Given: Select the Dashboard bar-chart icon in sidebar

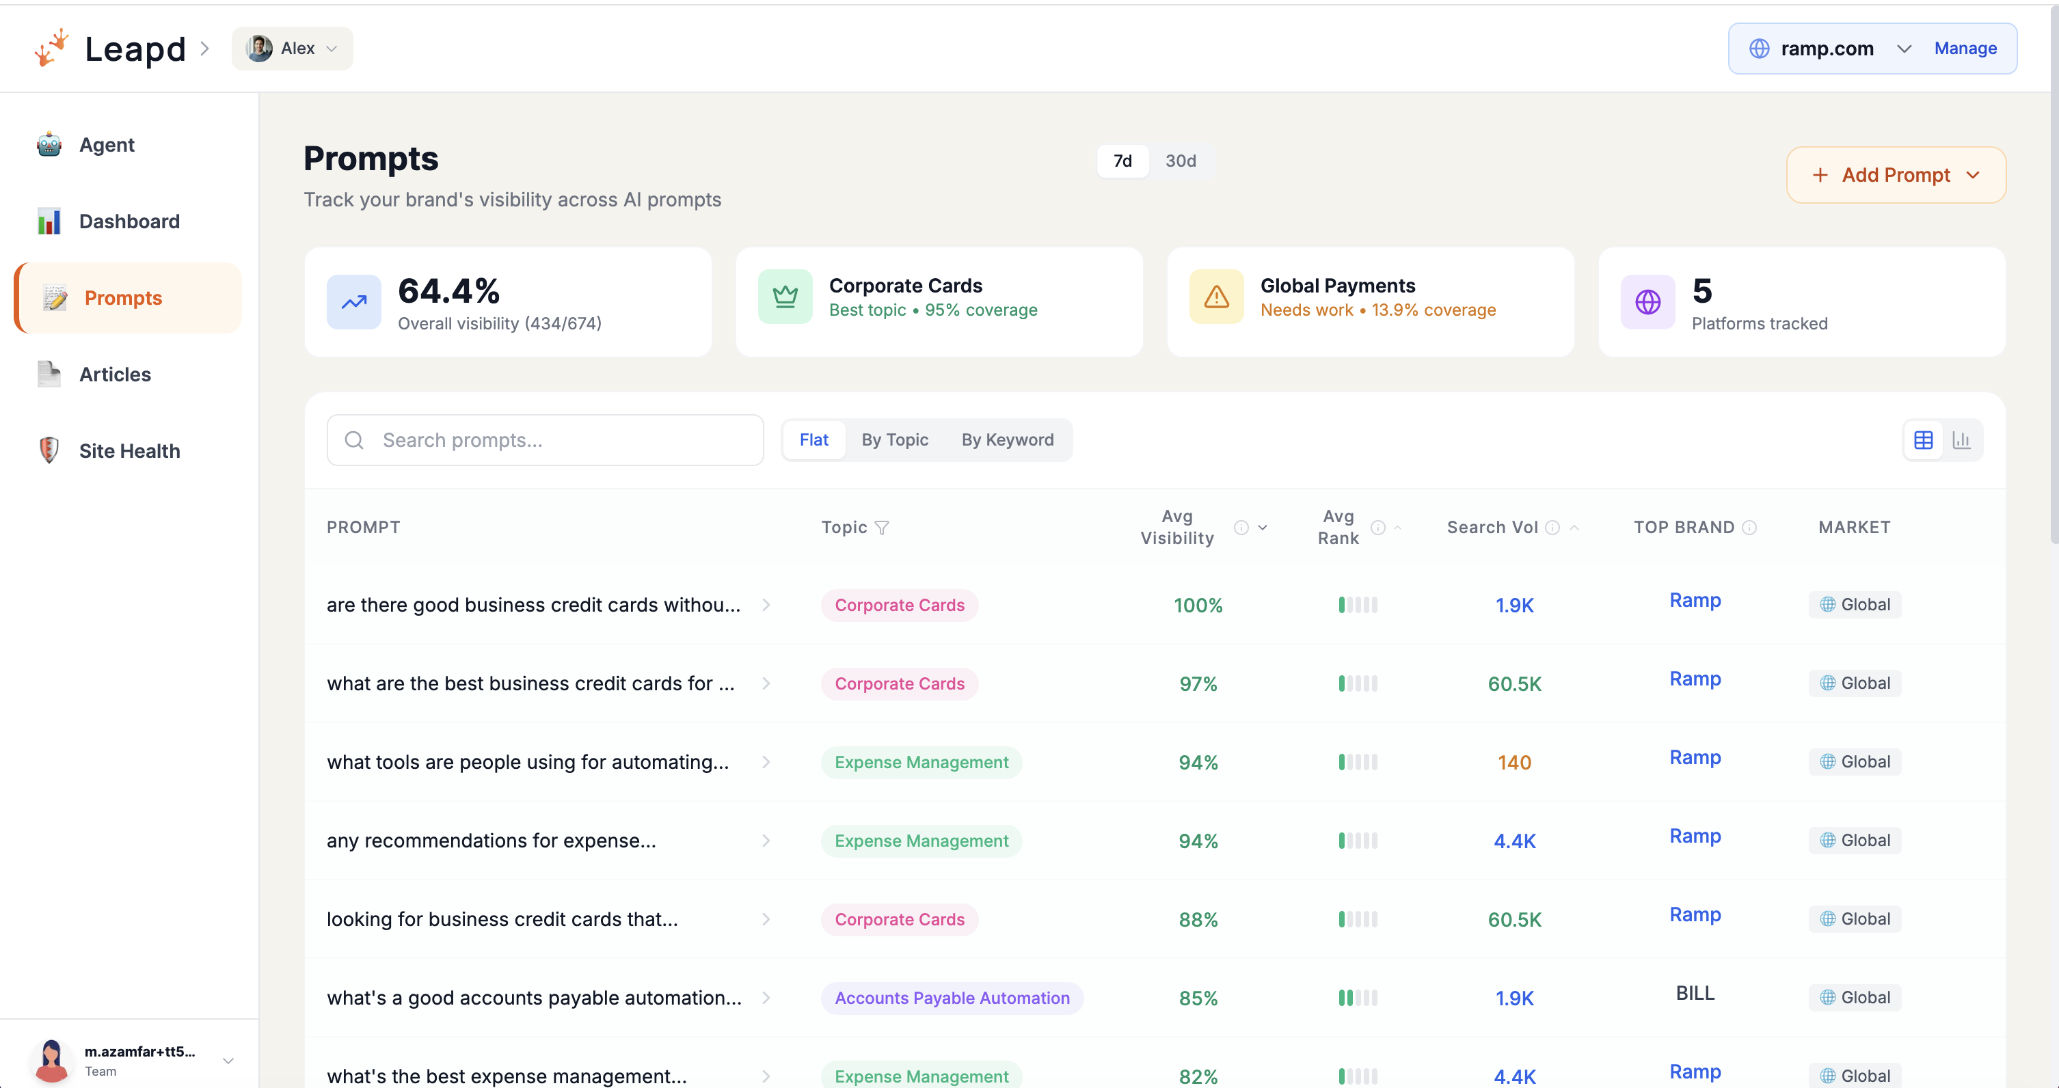Looking at the screenshot, I should [x=49, y=221].
